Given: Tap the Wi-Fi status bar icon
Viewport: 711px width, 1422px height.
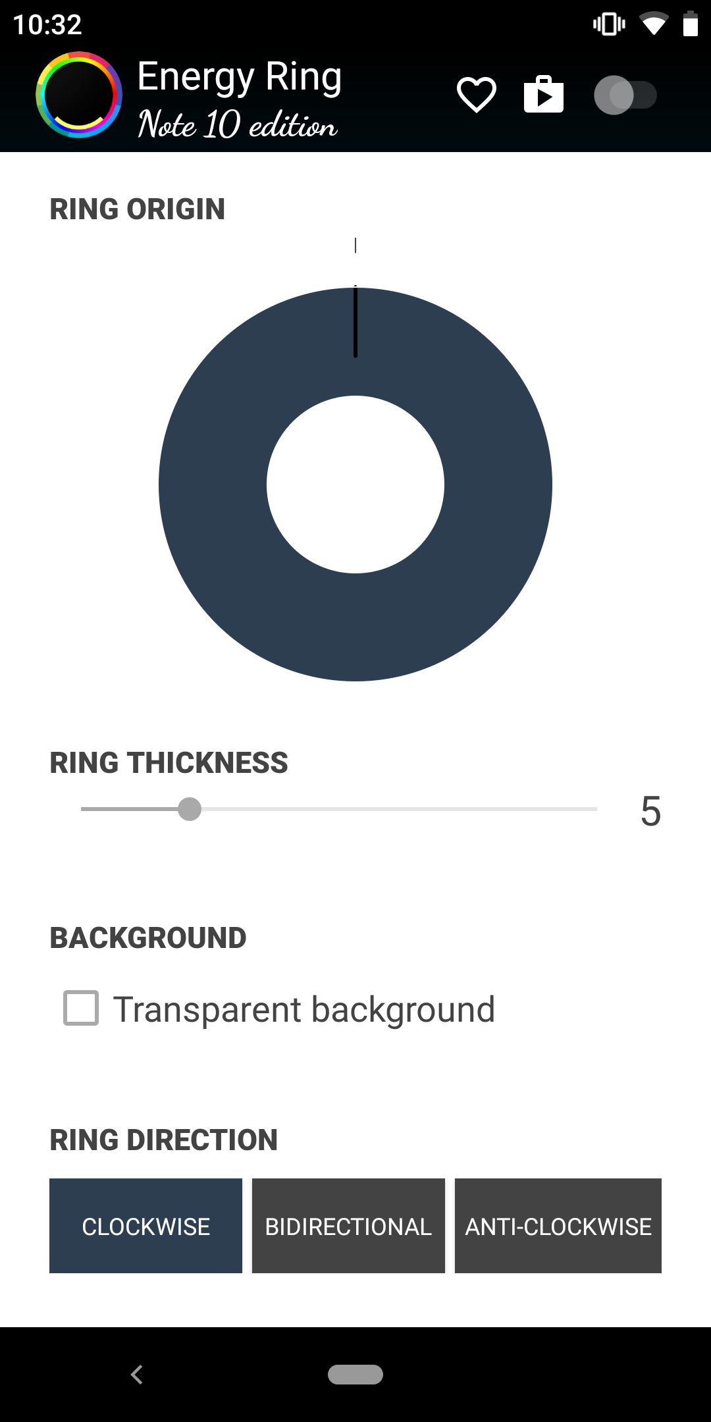Looking at the screenshot, I should [654, 24].
